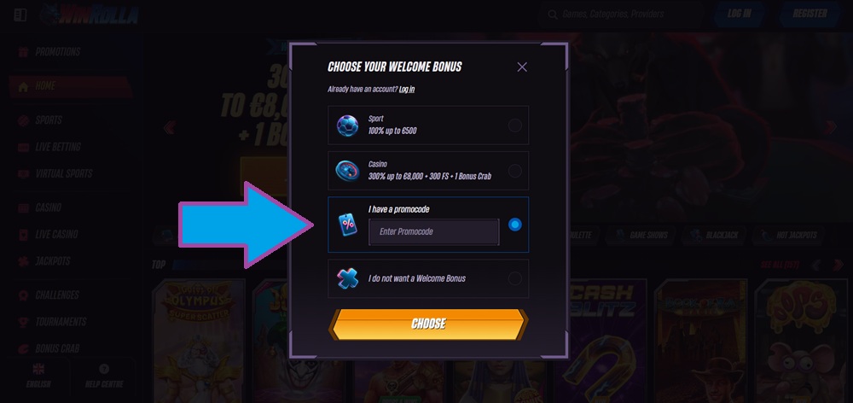
Task: Select the I have a promocode radio
Action: pos(514,225)
